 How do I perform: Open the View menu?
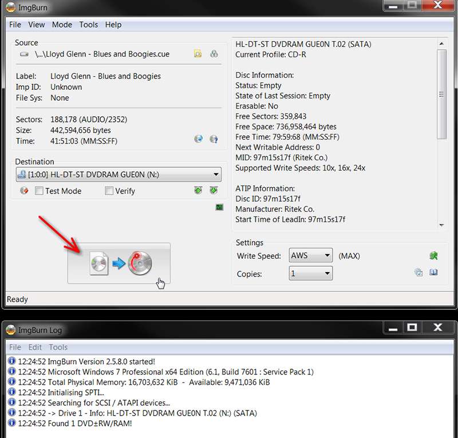click(x=37, y=25)
